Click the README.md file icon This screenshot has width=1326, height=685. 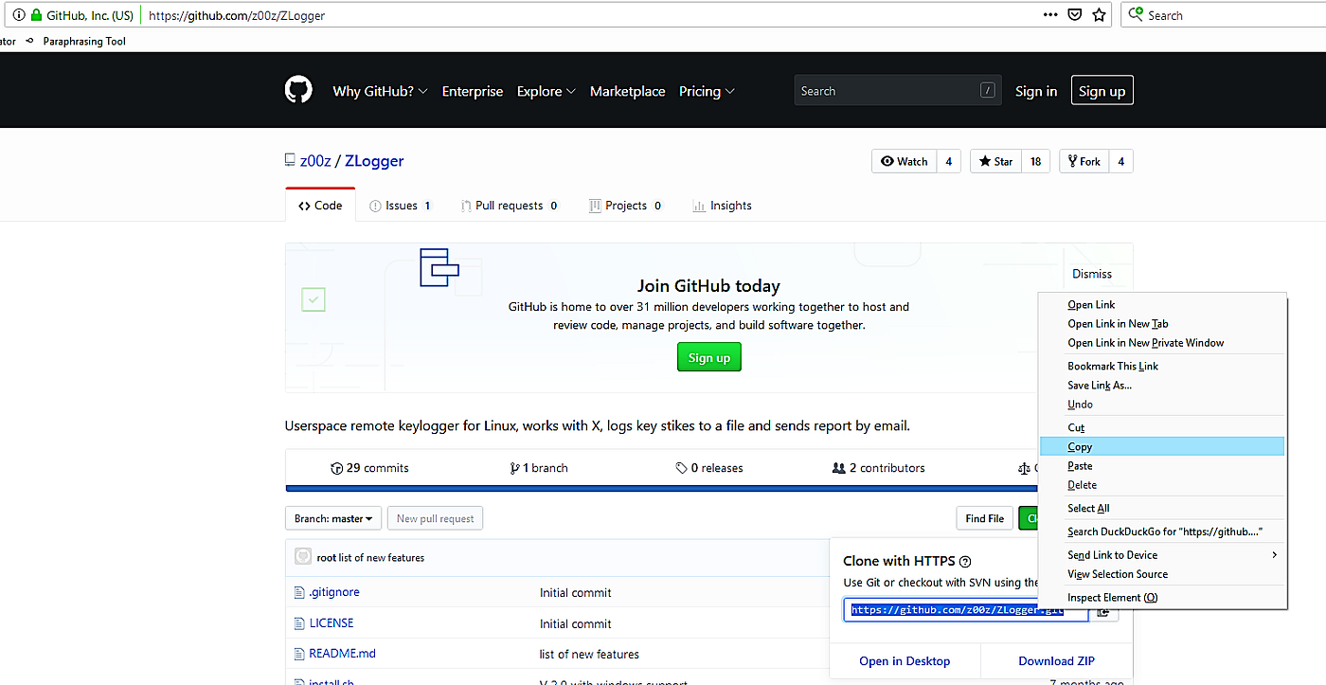coord(300,654)
